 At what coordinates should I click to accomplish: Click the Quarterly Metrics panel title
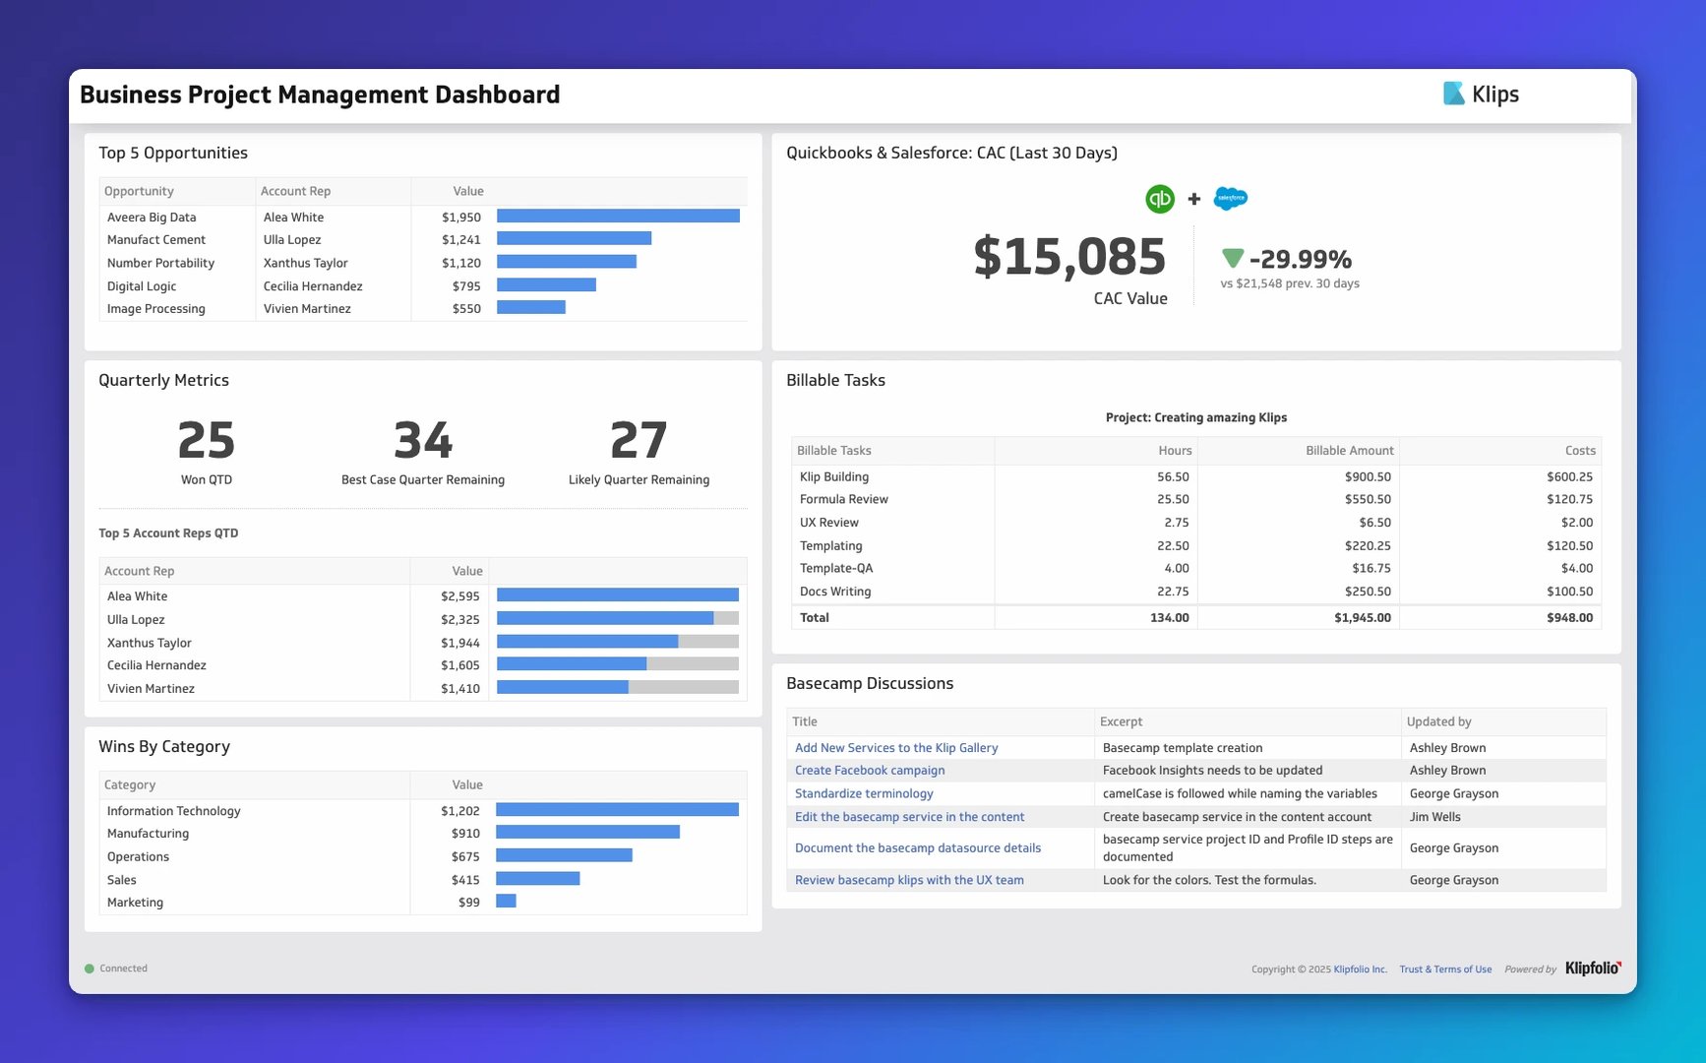tap(163, 380)
